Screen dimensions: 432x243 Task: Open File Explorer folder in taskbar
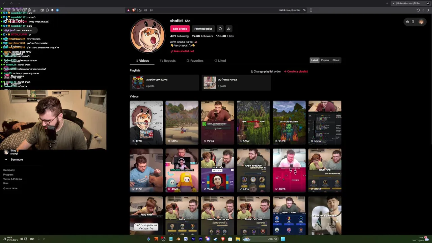[238, 239]
